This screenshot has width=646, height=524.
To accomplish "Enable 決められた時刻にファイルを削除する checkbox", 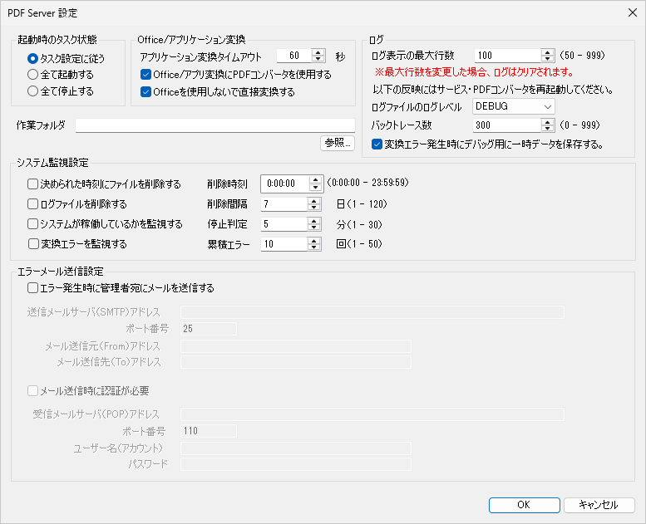I will pyautogui.click(x=32, y=184).
